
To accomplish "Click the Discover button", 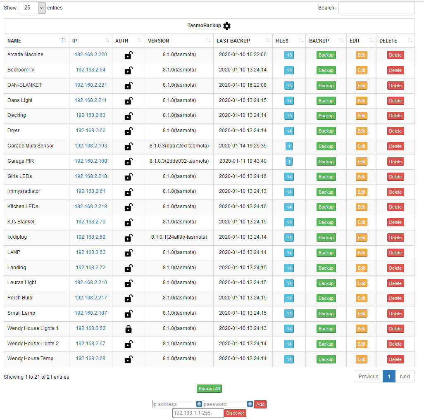I will pyautogui.click(x=235, y=413).
